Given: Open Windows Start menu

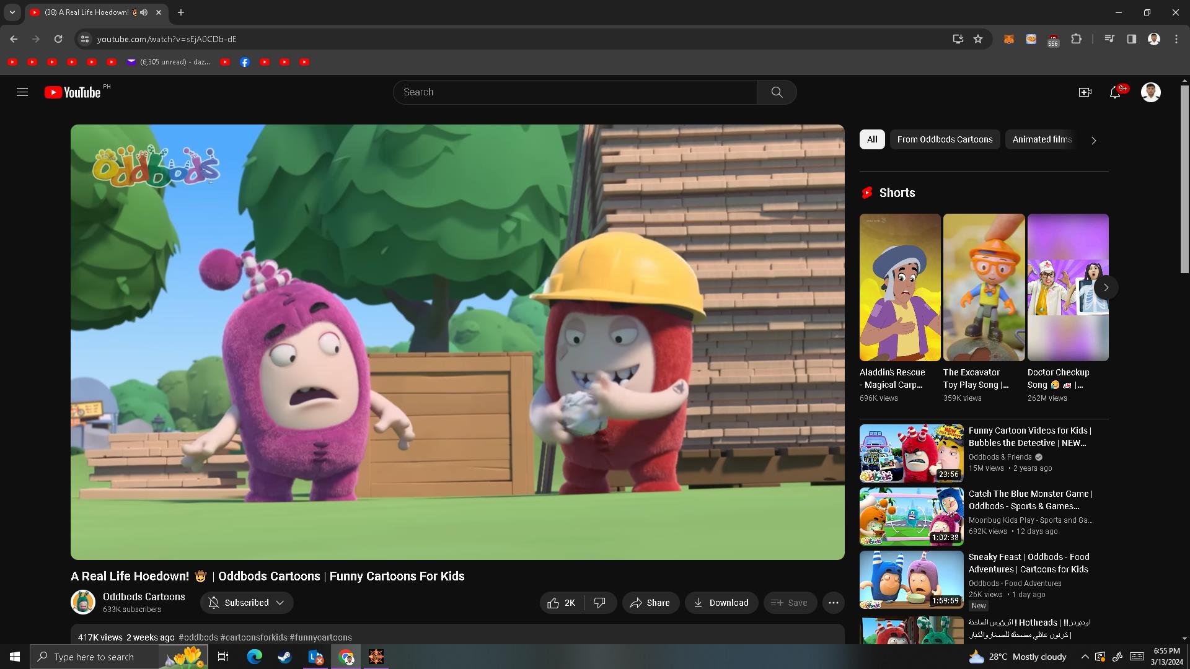Looking at the screenshot, I should coord(15,657).
